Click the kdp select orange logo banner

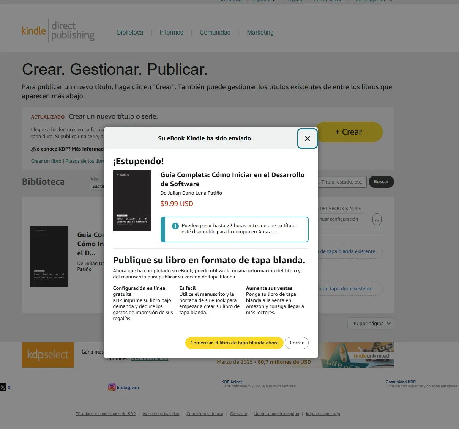tap(48, 355)
